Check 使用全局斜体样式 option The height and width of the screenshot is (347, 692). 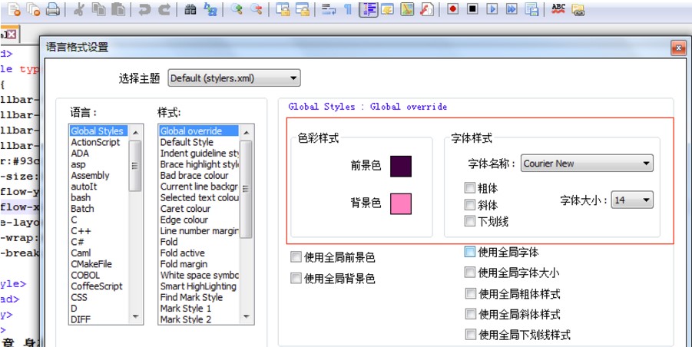tap(471, 314)
